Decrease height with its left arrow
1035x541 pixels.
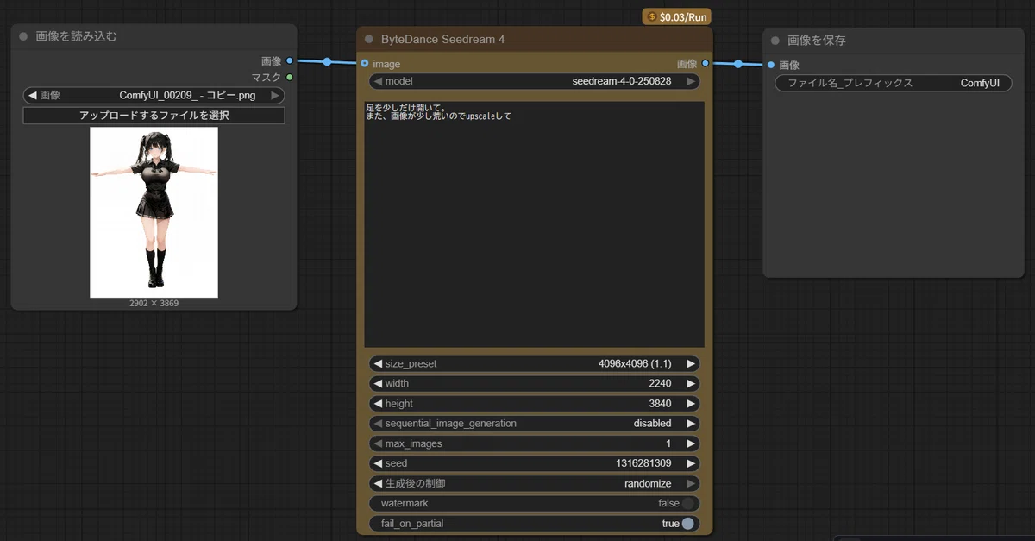[377, 404]
